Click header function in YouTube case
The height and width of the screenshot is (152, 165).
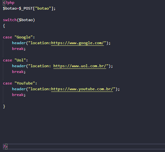point(19,89)
